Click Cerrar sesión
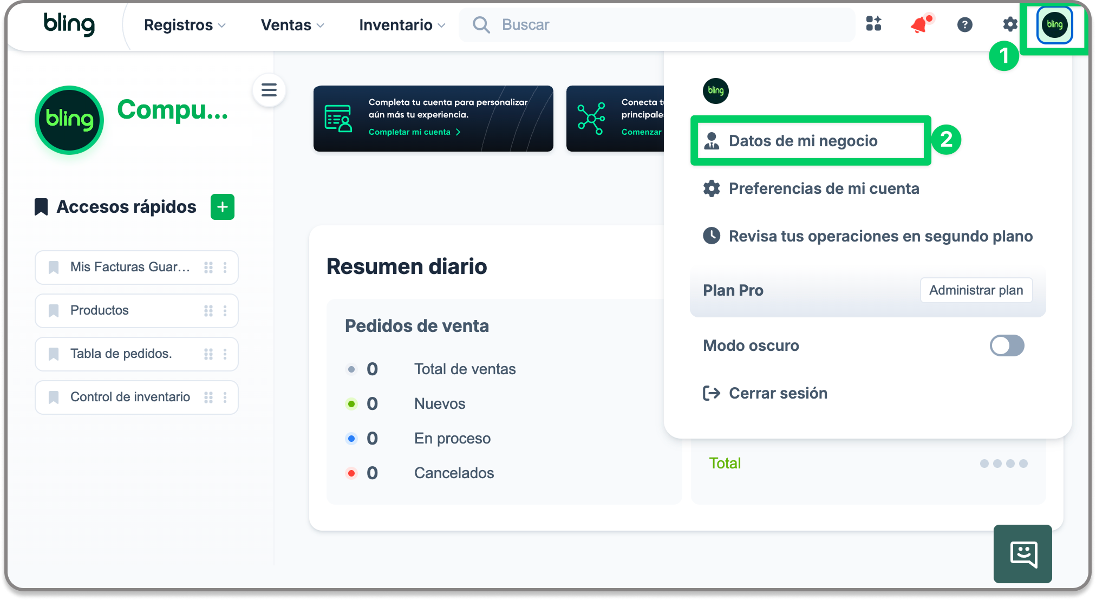This screenshot has width=1096, height=600. pos(765,393)
